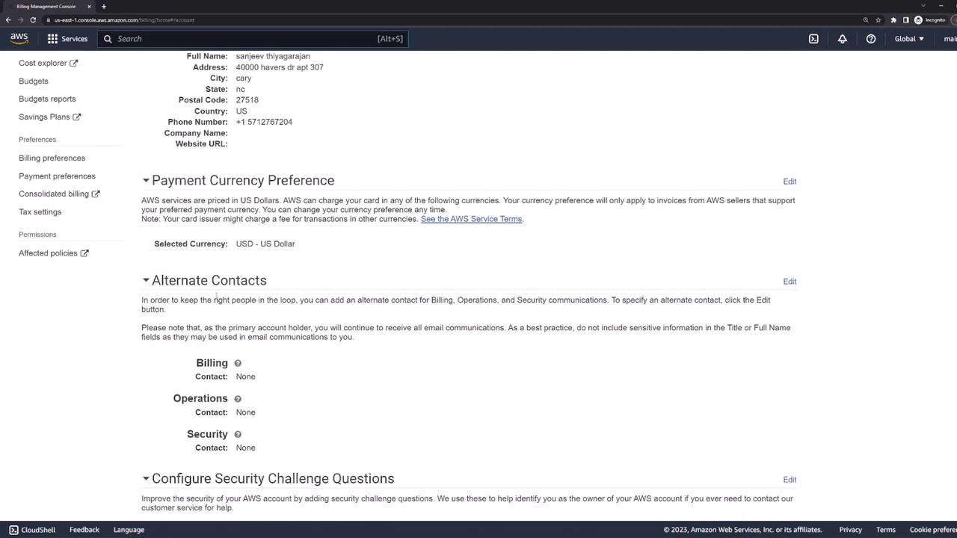The width and height of the screenshot is (957, 538).
Task: Open the Language selector in the footer
Action: click(x=129, y=530)
